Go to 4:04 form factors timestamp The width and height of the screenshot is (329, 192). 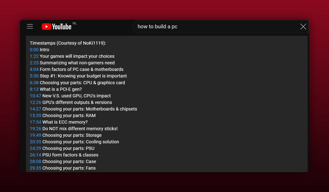(x=34, y=69)
